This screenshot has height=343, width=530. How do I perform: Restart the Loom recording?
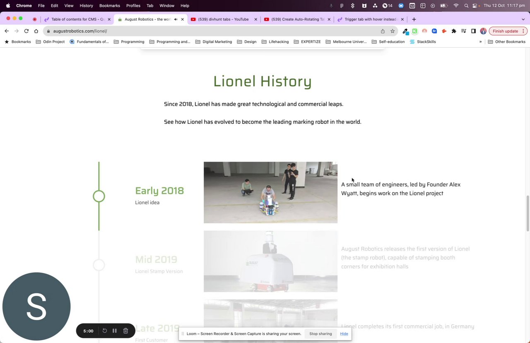coord(105,331)
